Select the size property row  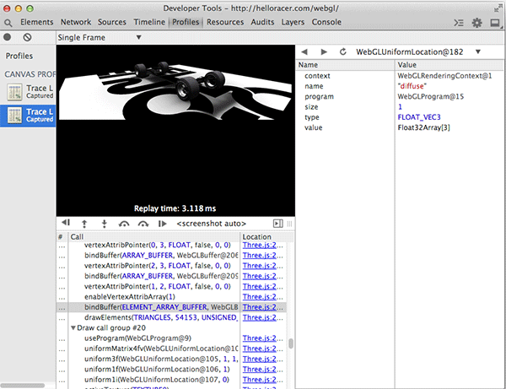pyautogui.click(x=400, y=107)
